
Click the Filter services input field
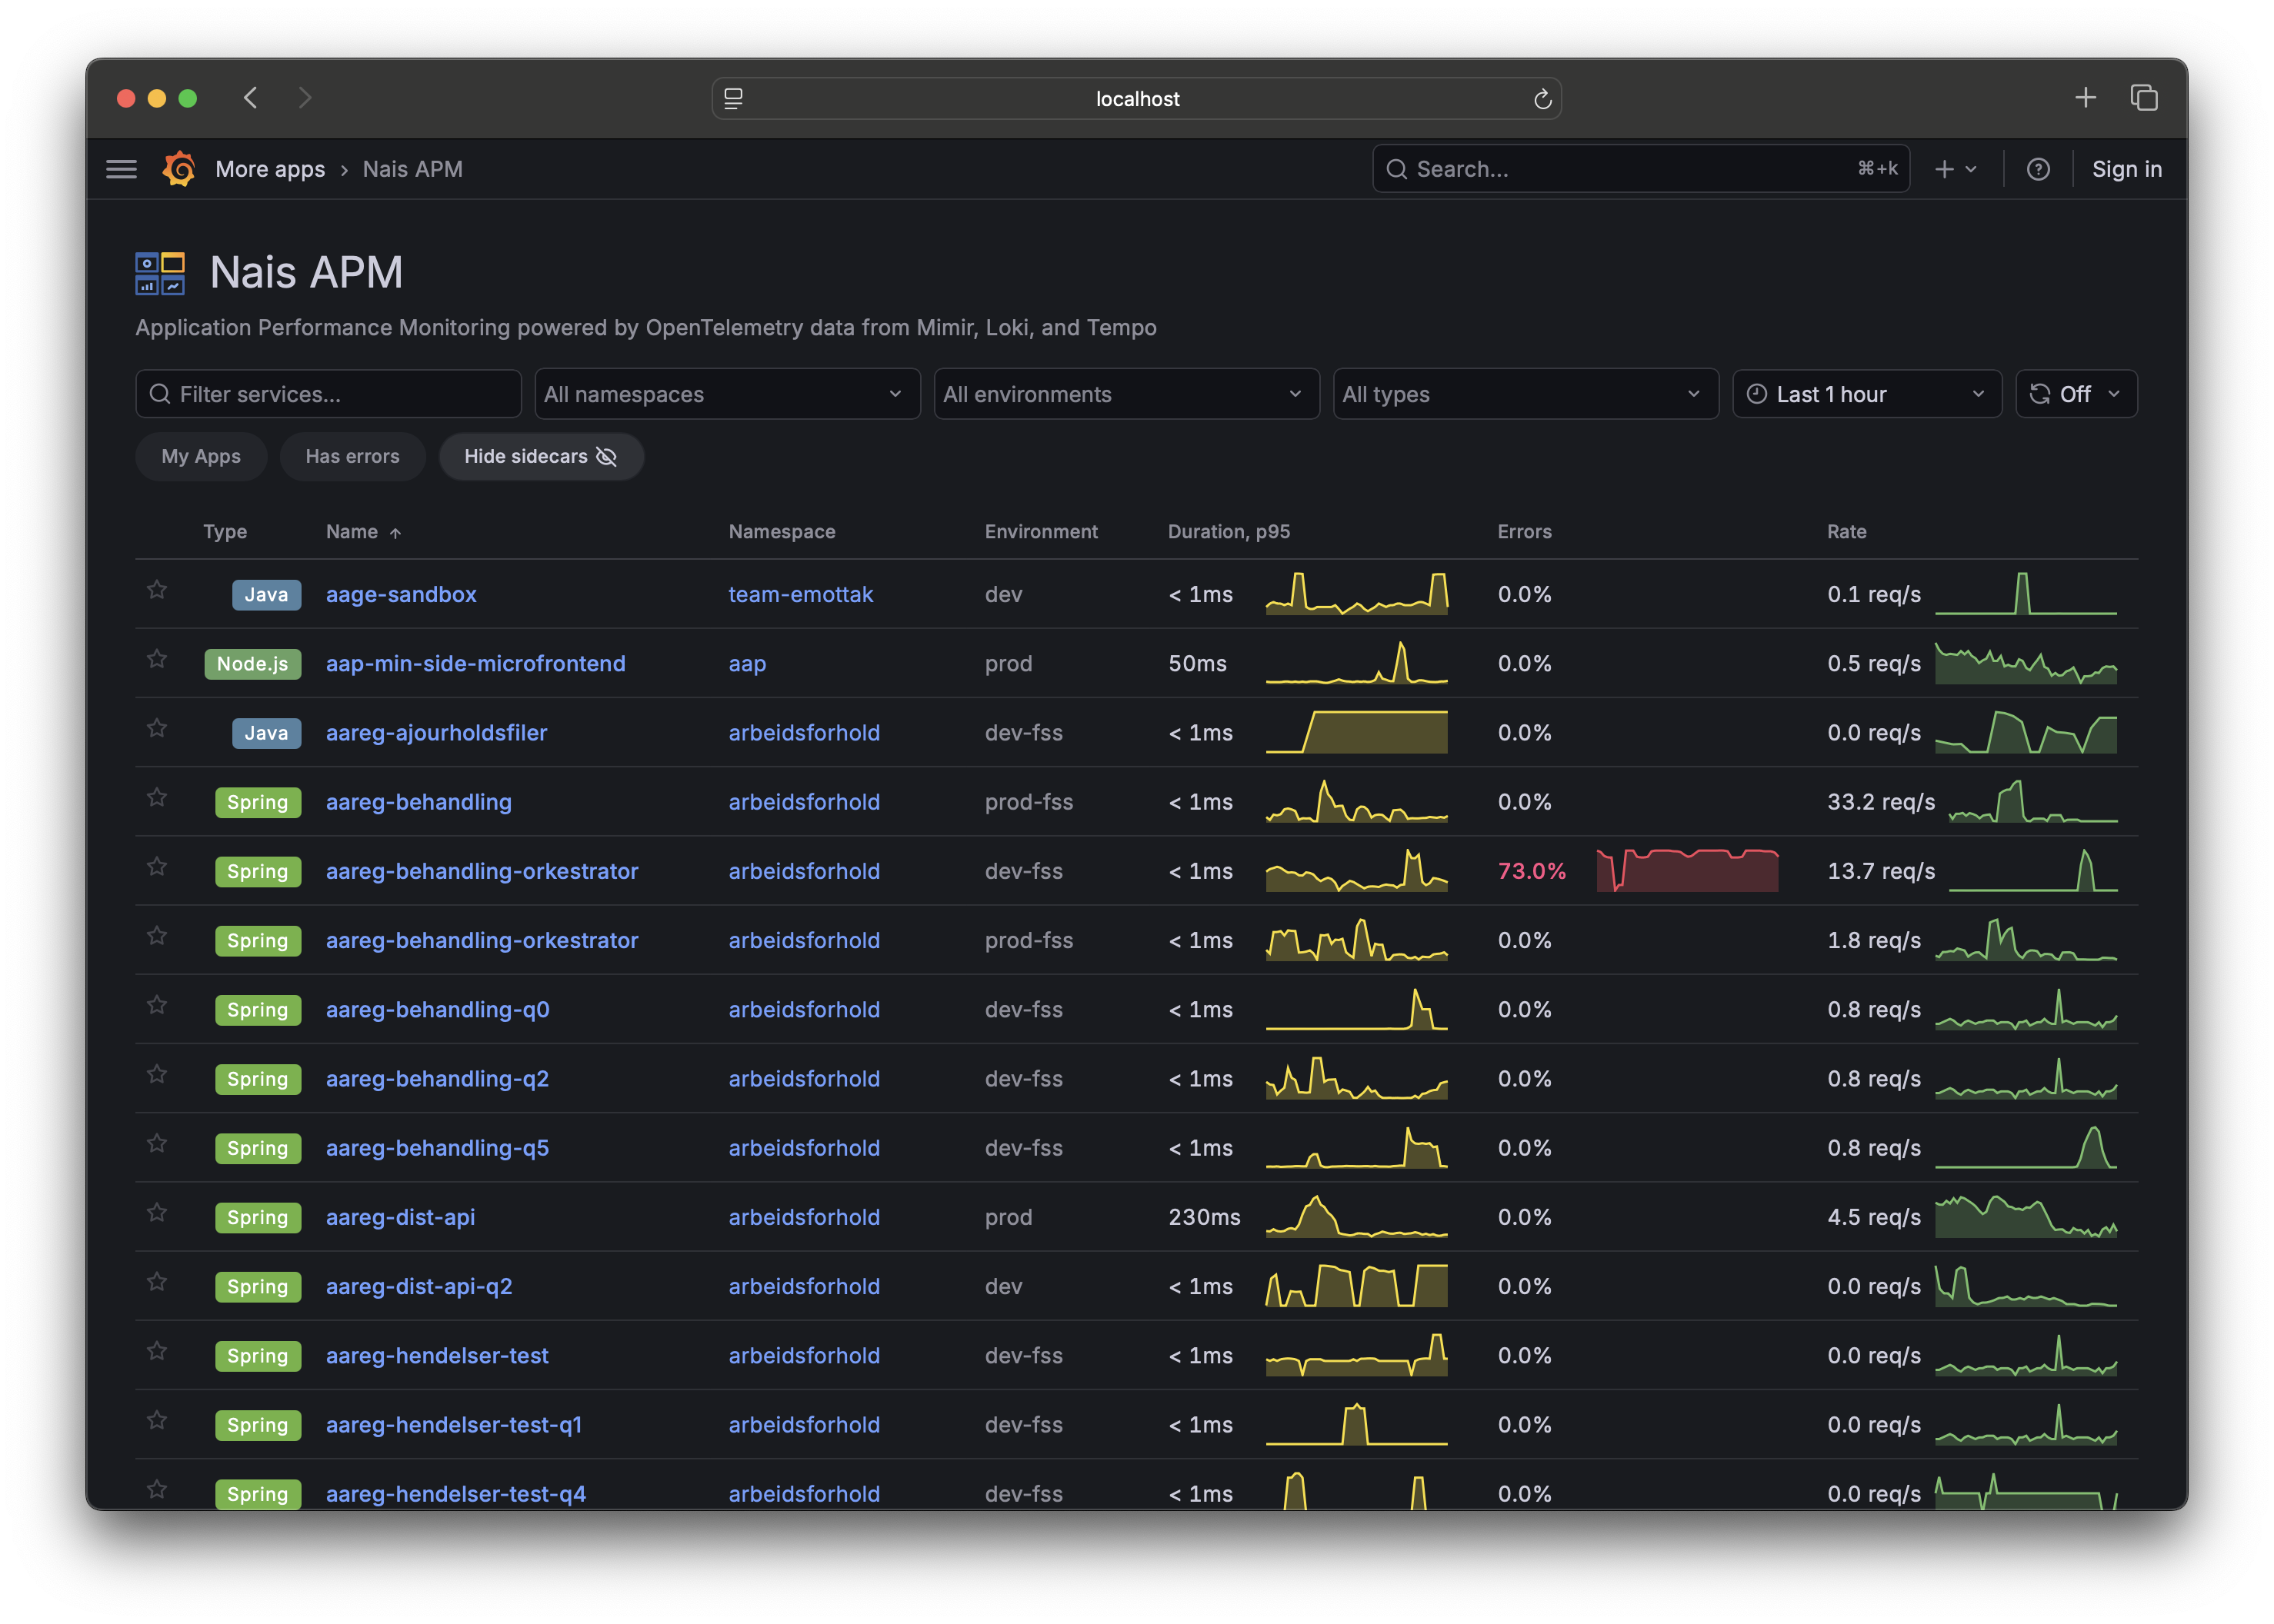coord(328,394)
